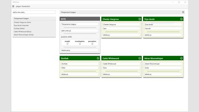Click the Caleb Whitewood card title
The height and width of the screenshot is (112, 199).
pos(111,58)
